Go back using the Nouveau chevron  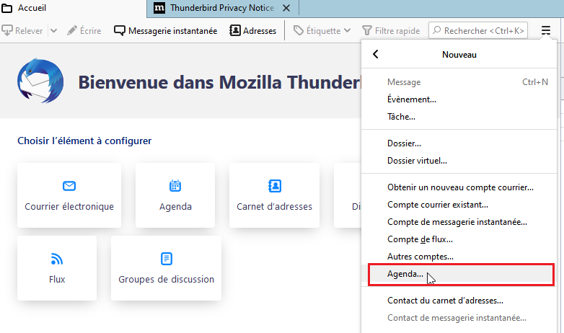[375, 55]
